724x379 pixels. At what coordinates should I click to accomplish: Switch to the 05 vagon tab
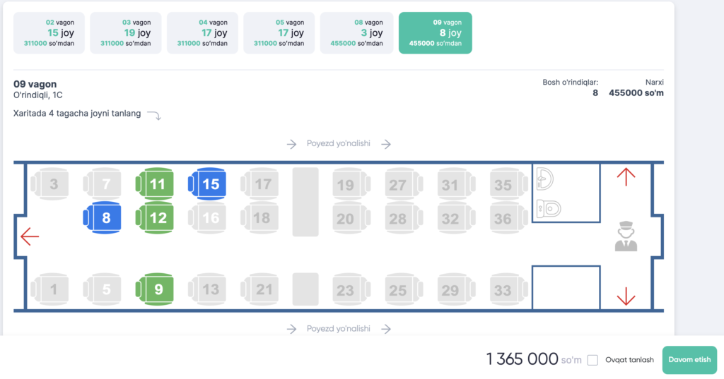click(279, 32)
